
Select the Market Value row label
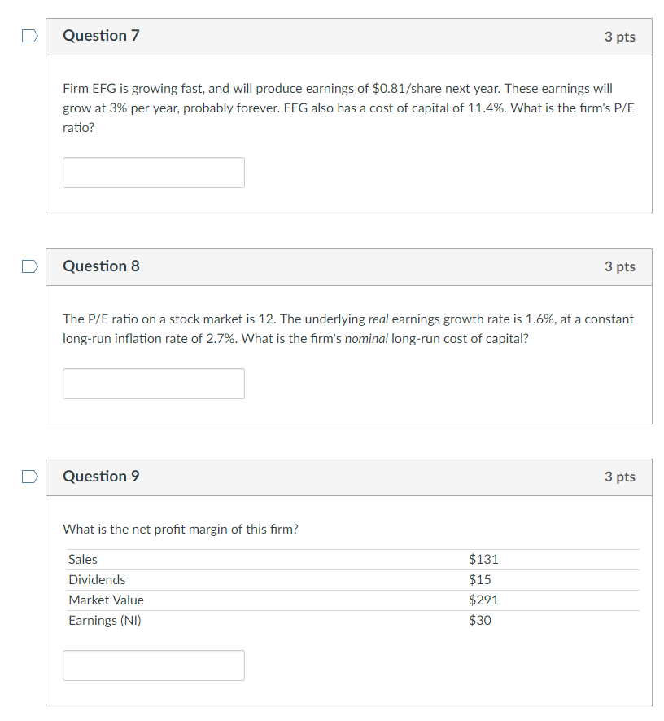point(106,600)
